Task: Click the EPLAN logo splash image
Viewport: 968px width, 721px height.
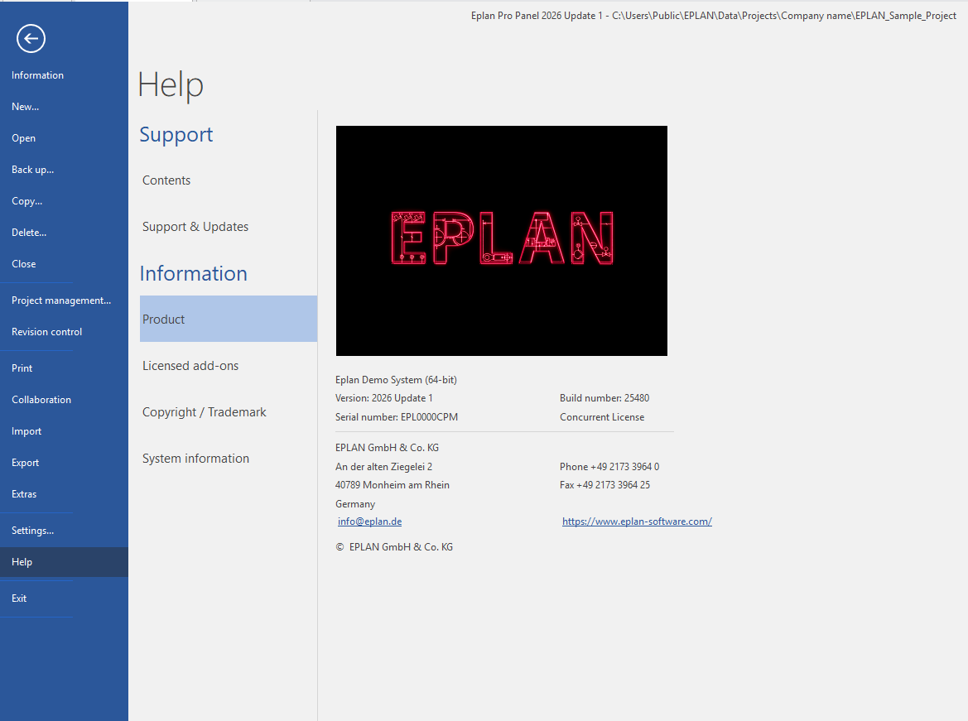Action: 502,241
